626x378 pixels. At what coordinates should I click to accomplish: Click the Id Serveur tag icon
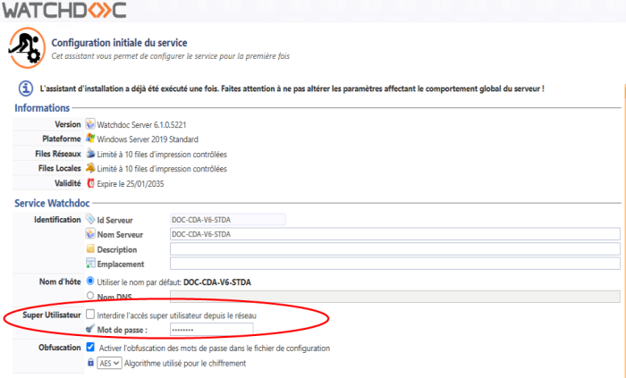pos(90,219)
